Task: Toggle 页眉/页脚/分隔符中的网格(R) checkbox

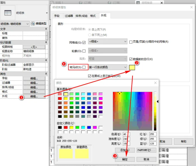Action: pos(131,42)
